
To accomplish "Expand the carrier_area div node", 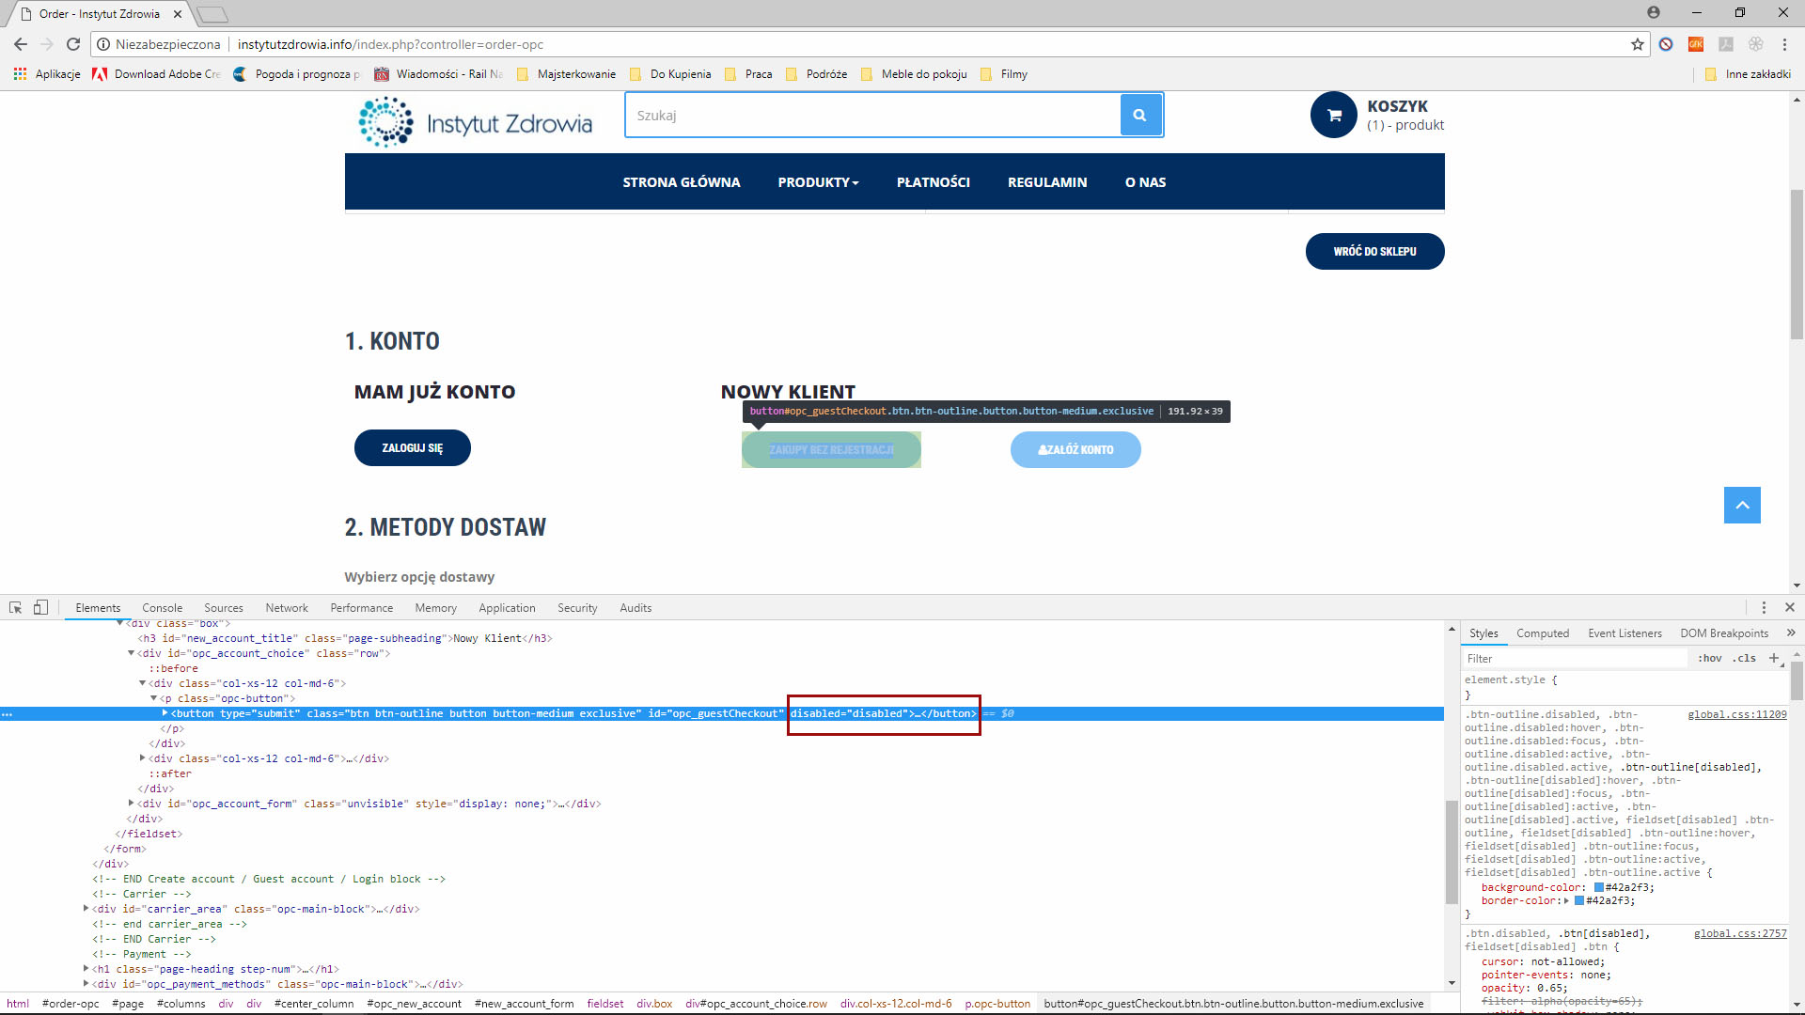I will pos(86,909).
